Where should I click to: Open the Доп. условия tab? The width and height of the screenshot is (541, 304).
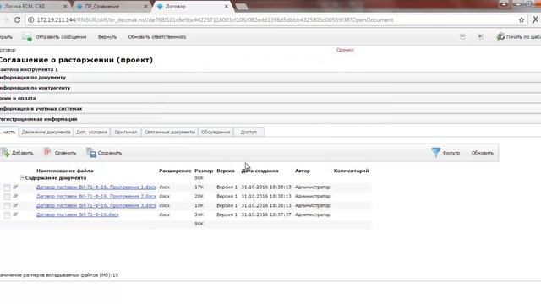click(92, 132)
